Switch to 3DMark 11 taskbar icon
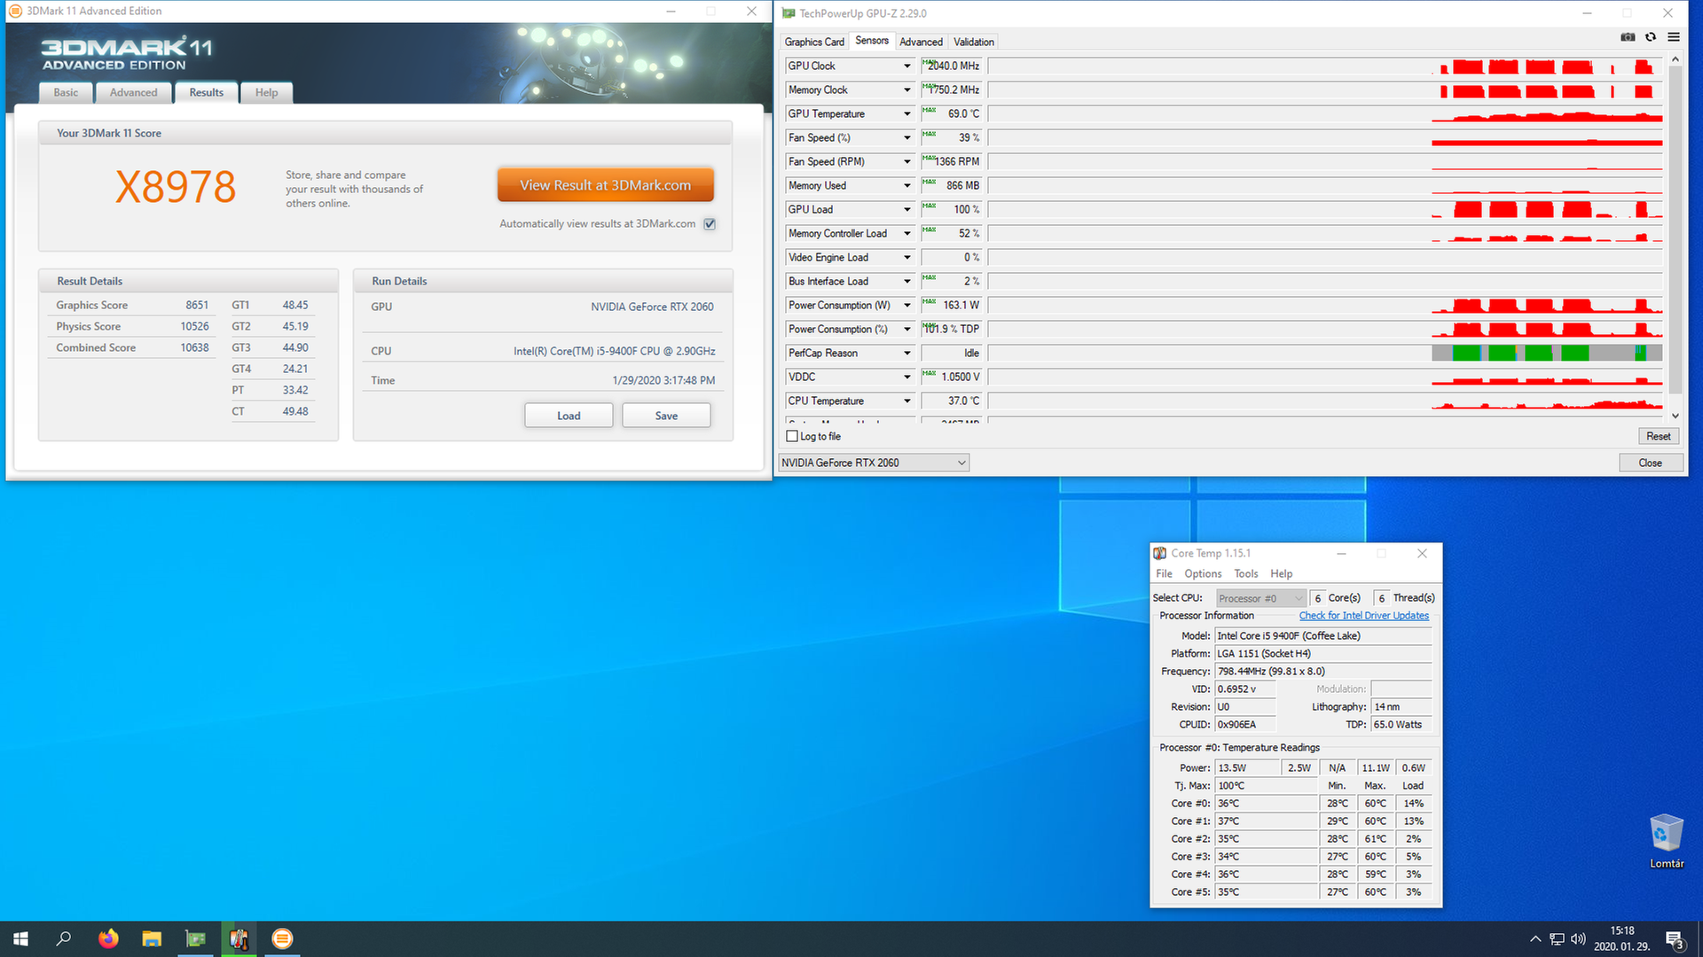This screenshot has height=957, width=1703. pos(282,938)
